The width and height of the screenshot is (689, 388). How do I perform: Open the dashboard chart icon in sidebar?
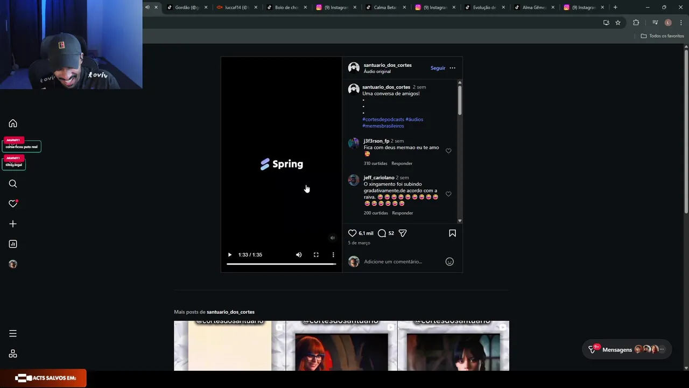point(13,244)
